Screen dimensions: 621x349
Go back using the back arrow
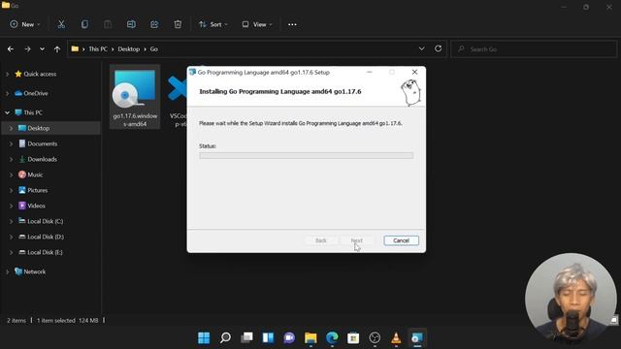[11, 49]
